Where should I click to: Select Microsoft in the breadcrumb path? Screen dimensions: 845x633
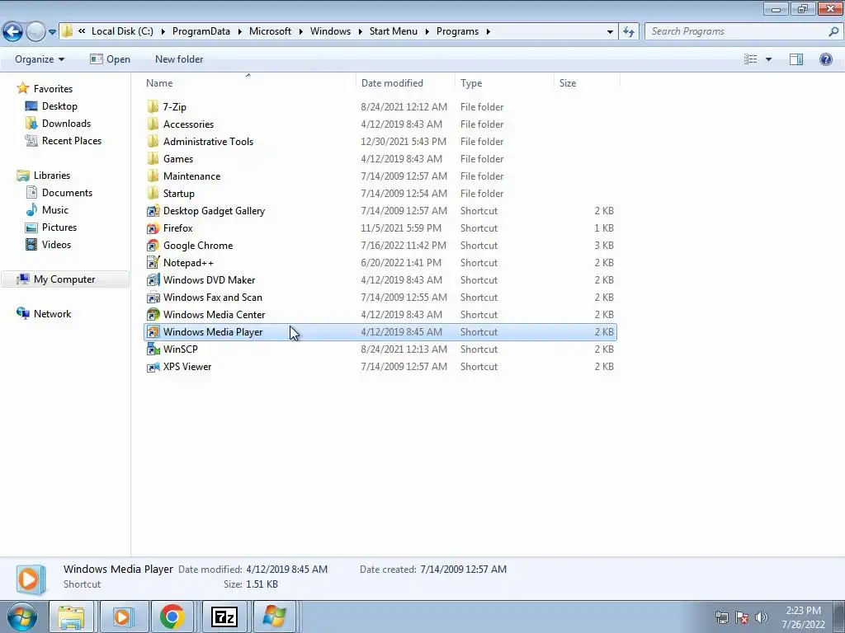coord(270,31)
